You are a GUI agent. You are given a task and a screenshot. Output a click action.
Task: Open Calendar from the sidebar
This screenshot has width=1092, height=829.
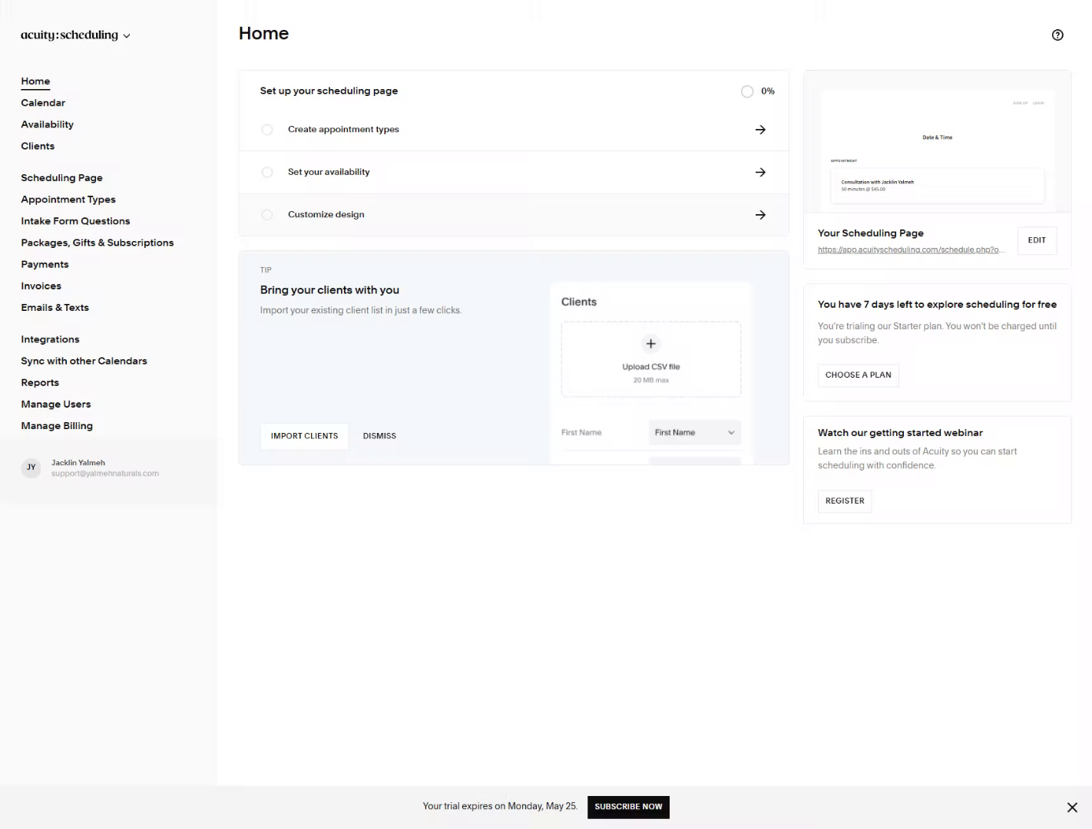pos(43,103)
